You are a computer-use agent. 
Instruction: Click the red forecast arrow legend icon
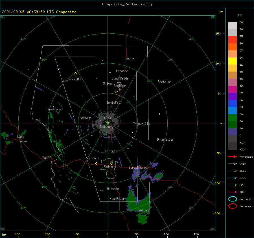pos(233,156)
